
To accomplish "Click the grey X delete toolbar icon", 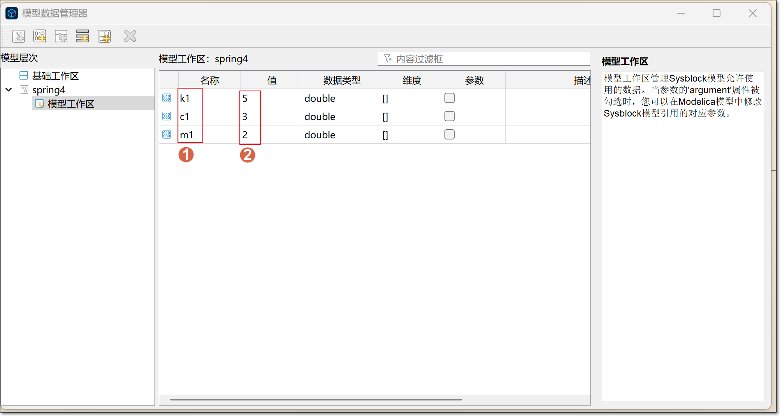I will coord(130,37).
